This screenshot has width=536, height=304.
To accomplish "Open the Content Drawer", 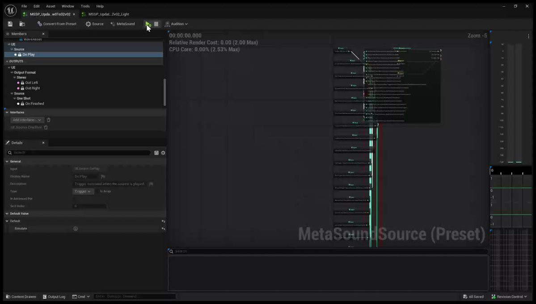I will 21,296.
